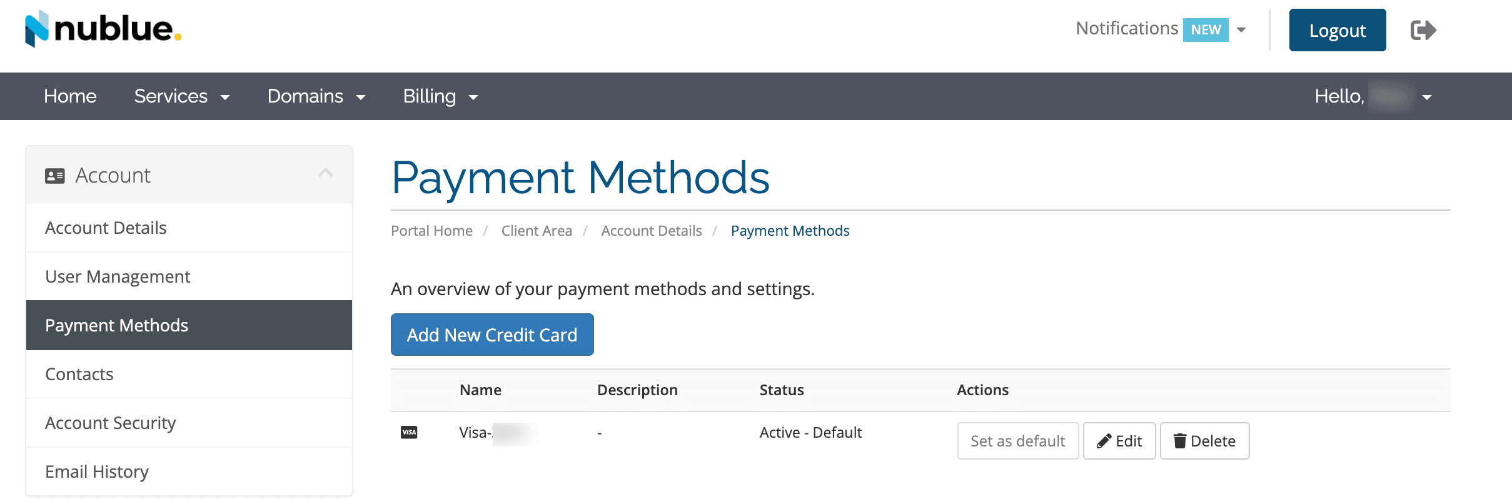Collapse the Account sidebar panel chevron

326,173
